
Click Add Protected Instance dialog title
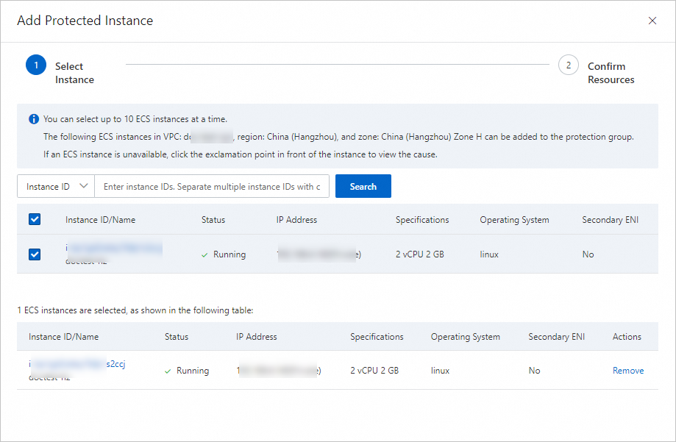(x=85, y=21)
